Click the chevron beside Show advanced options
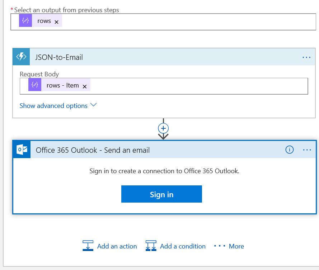 coord(94,105)
